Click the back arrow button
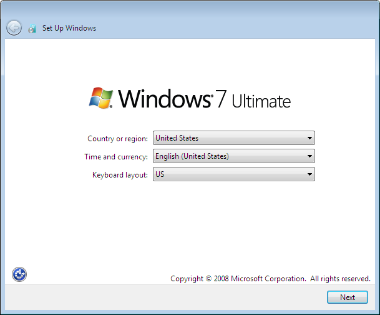Screen dimensions: 380x315 coord(14,27)
